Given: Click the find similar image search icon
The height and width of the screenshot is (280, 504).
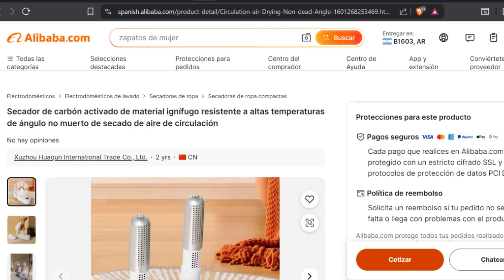Looking at the screenshot, I should coord(310,223).
